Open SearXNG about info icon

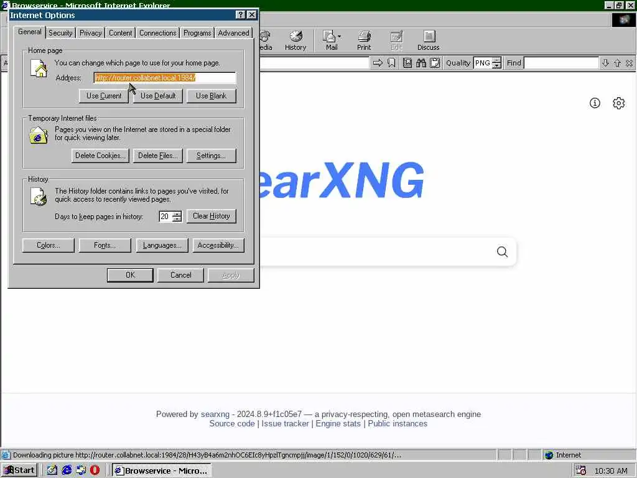[x=595, y=103]
